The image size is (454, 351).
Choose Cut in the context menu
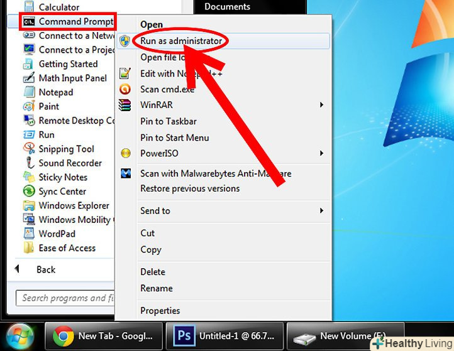click(x=223, y=233)
